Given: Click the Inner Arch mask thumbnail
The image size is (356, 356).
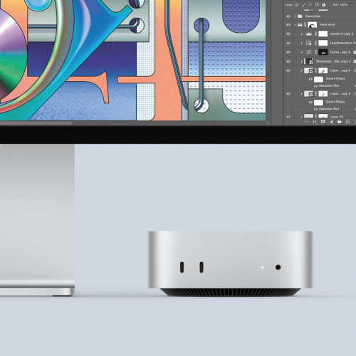Looking at the screenshot, I should (x=313, y=25).
